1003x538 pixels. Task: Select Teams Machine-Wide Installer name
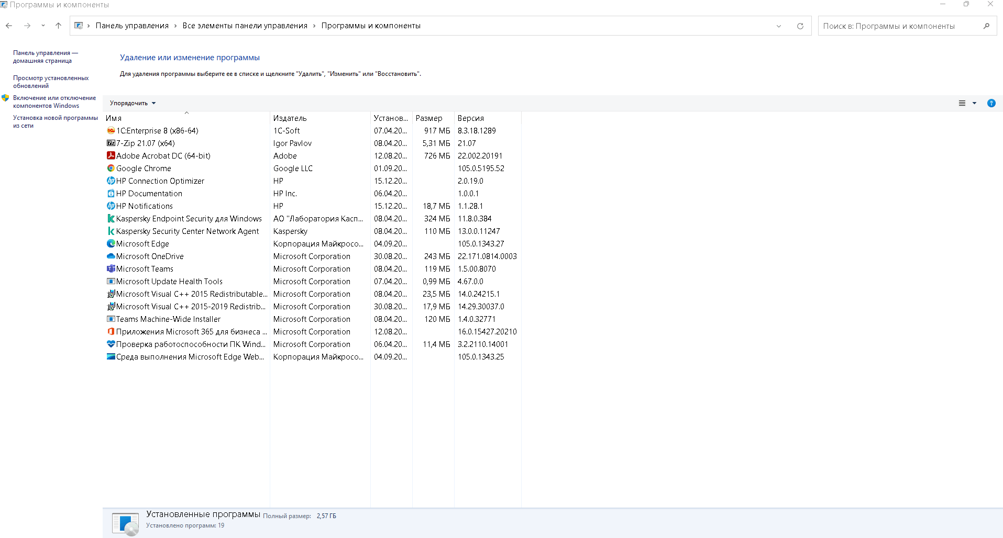click(168, 319)
